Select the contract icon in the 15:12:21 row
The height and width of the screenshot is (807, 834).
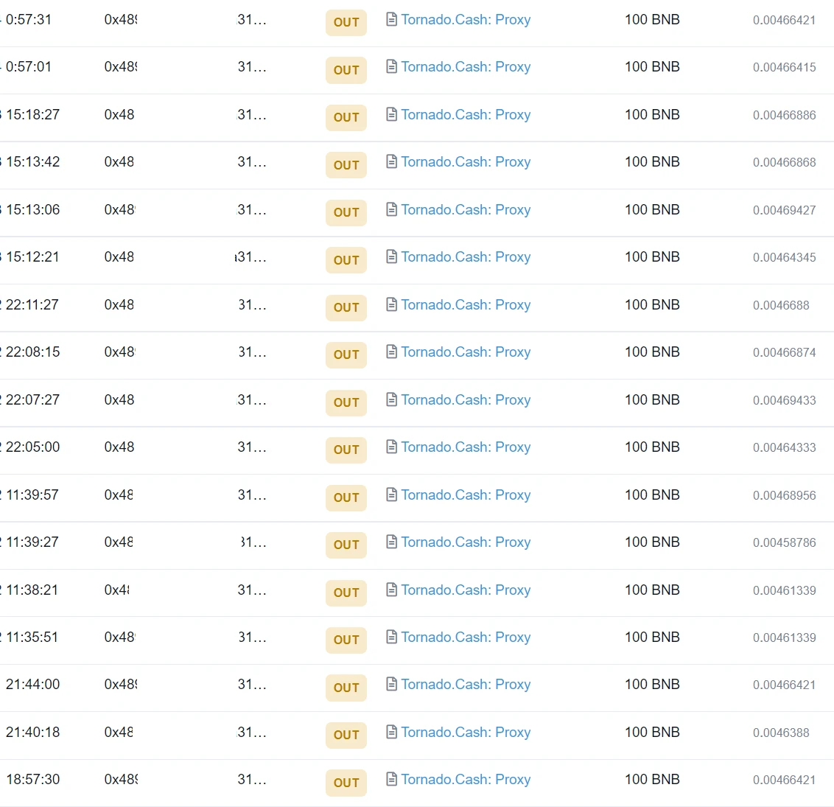pos(391,257)
